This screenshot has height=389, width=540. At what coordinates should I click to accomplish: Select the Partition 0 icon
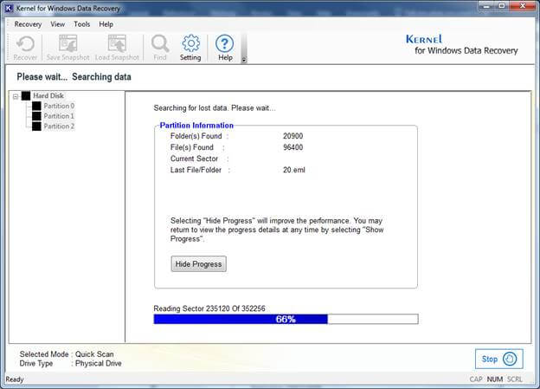coord(36,106)
